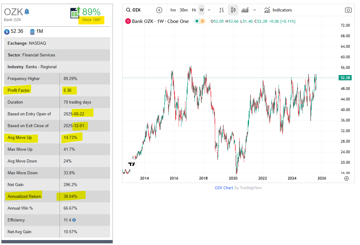The height and width of the screenshot is (245, 360).
Task: Click the 2014 label on the time axis
Action: pos(144,178)
